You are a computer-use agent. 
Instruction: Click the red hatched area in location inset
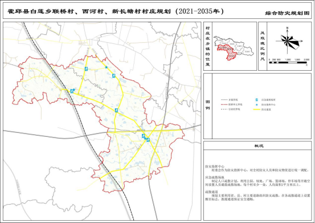(228, 51)
